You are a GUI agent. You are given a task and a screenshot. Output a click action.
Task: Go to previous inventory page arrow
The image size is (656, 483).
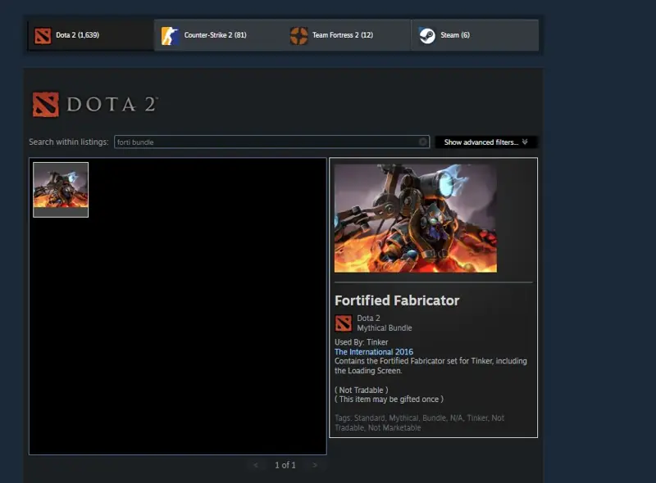(256, 465)
